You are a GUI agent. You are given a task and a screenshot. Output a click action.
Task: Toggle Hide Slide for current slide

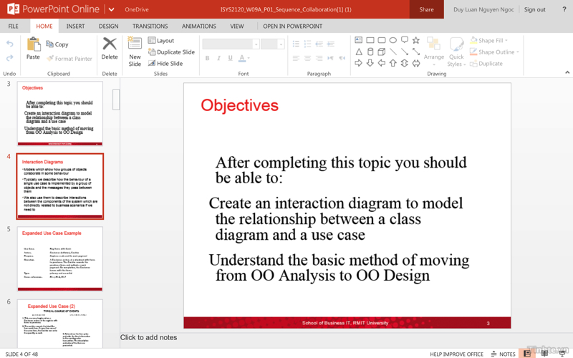coord(165,64)
